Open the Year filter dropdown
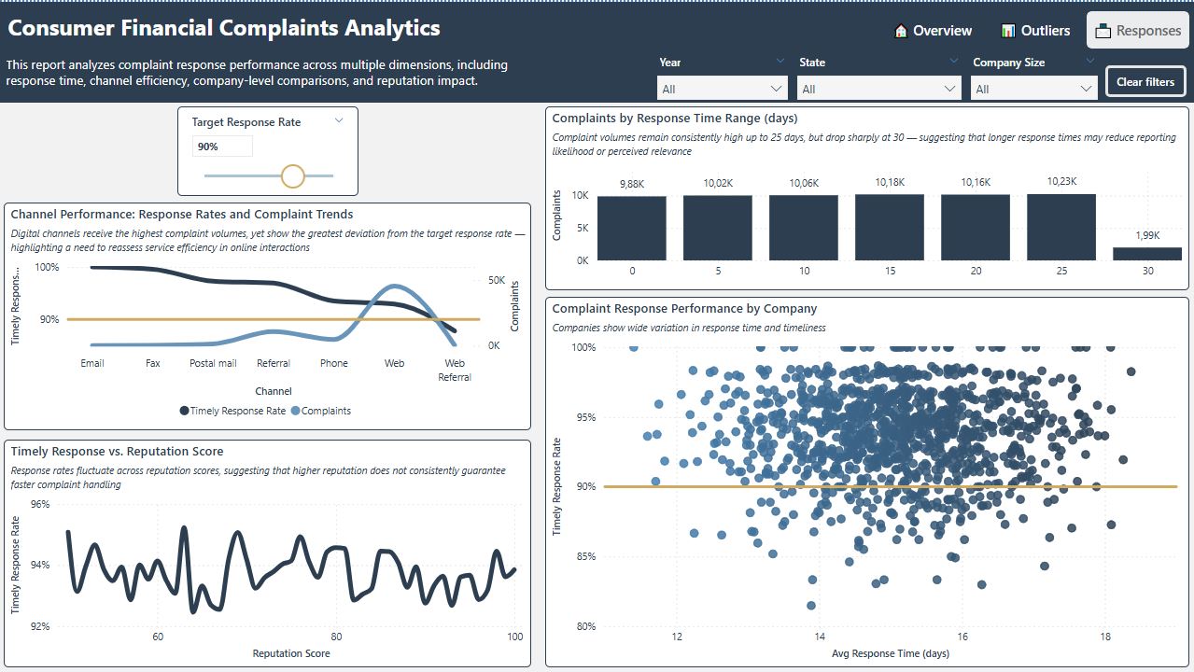 coord(723,89)
